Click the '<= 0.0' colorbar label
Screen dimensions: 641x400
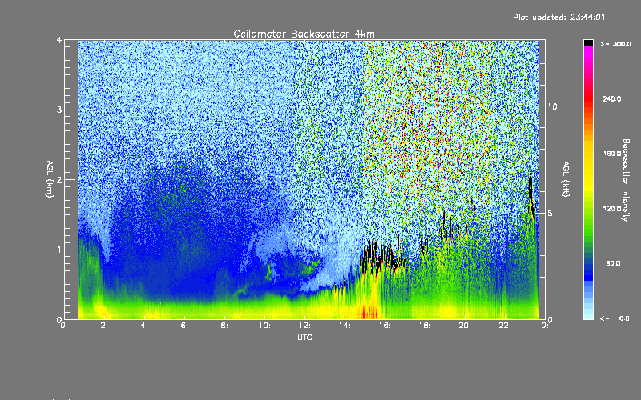pyautogui.click(x=615, y=318)
